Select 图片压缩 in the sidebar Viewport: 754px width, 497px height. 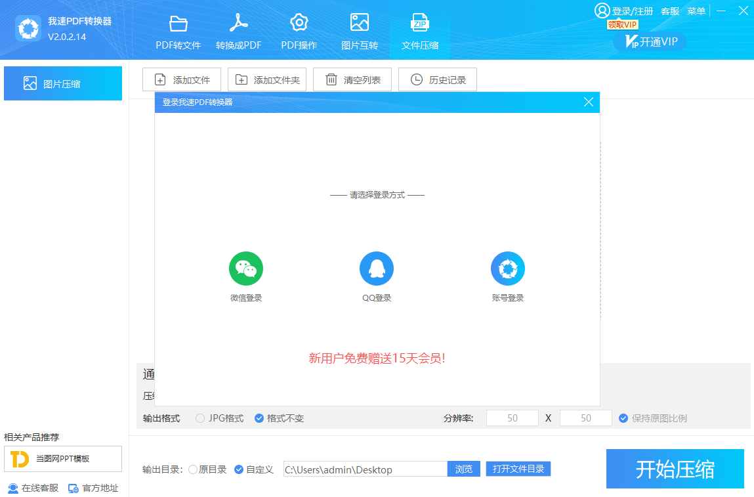point(63,84)
